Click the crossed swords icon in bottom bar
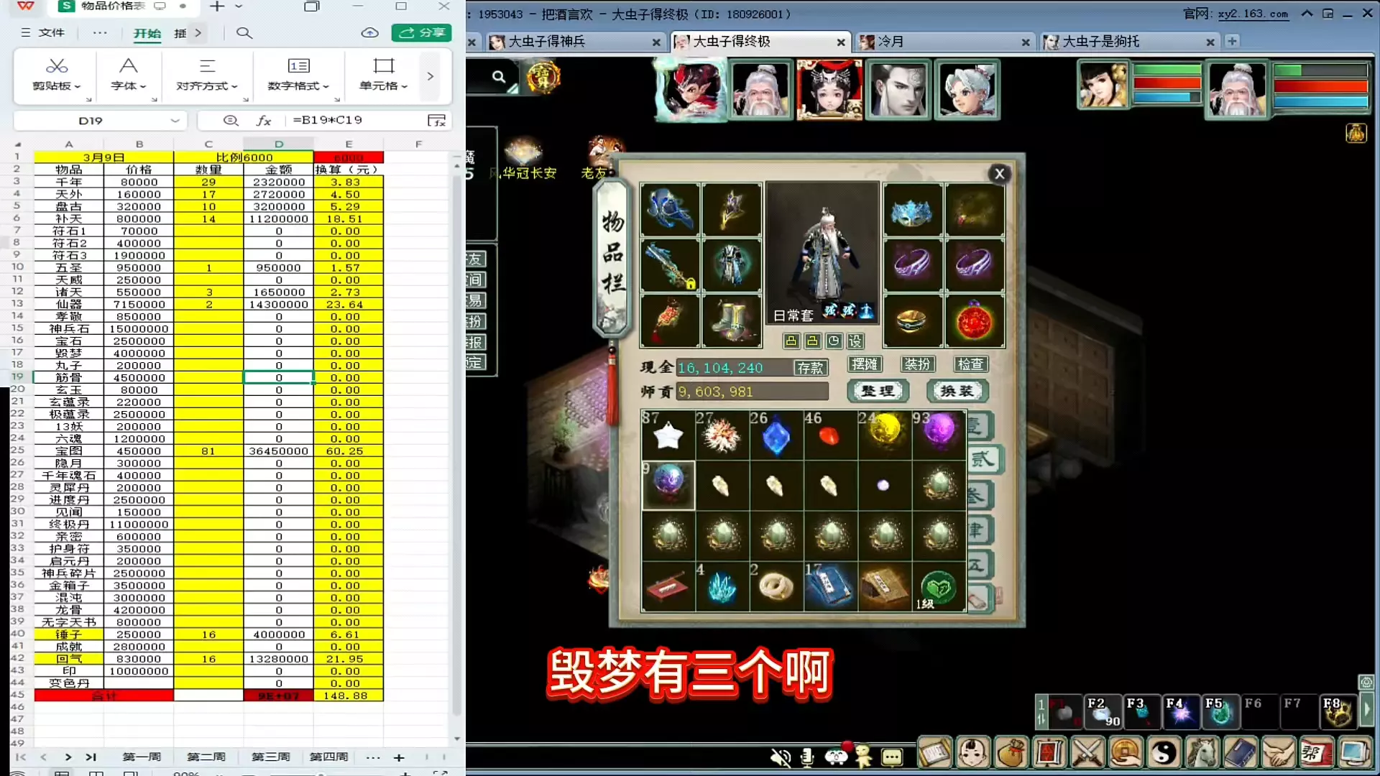The image size is (1380, 776). 1087,753
